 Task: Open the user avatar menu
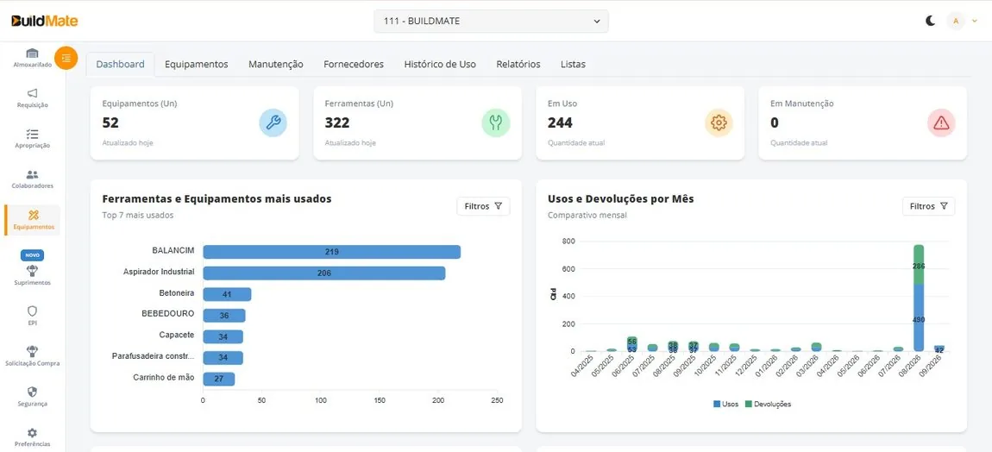click(x=963, y=21)
